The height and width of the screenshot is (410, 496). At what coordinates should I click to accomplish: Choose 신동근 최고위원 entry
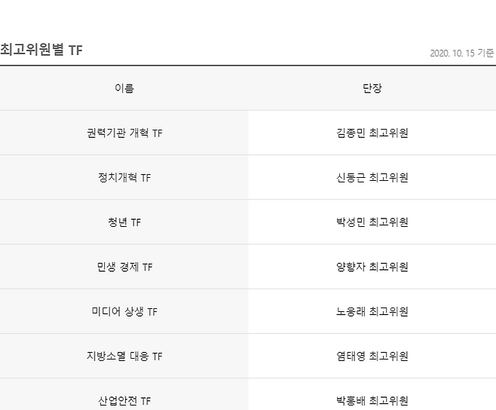[x=372, y=178]
